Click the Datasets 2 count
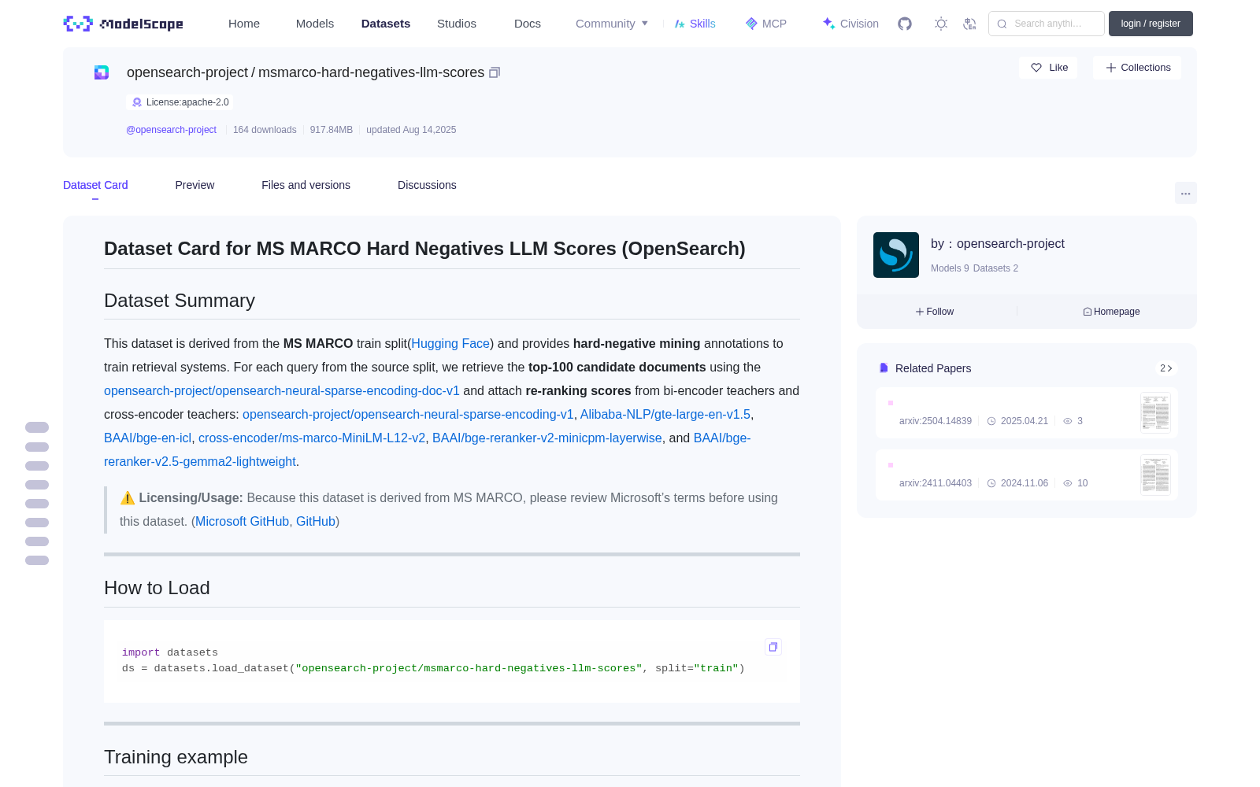Viewport: 1260px width, 787px height. click(x=995, y=268)
